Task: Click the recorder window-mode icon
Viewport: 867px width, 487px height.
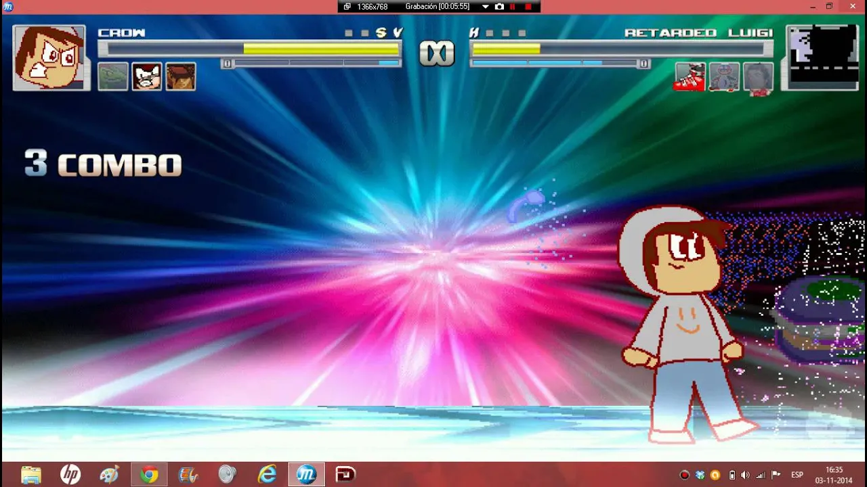Action: [347, 6]
